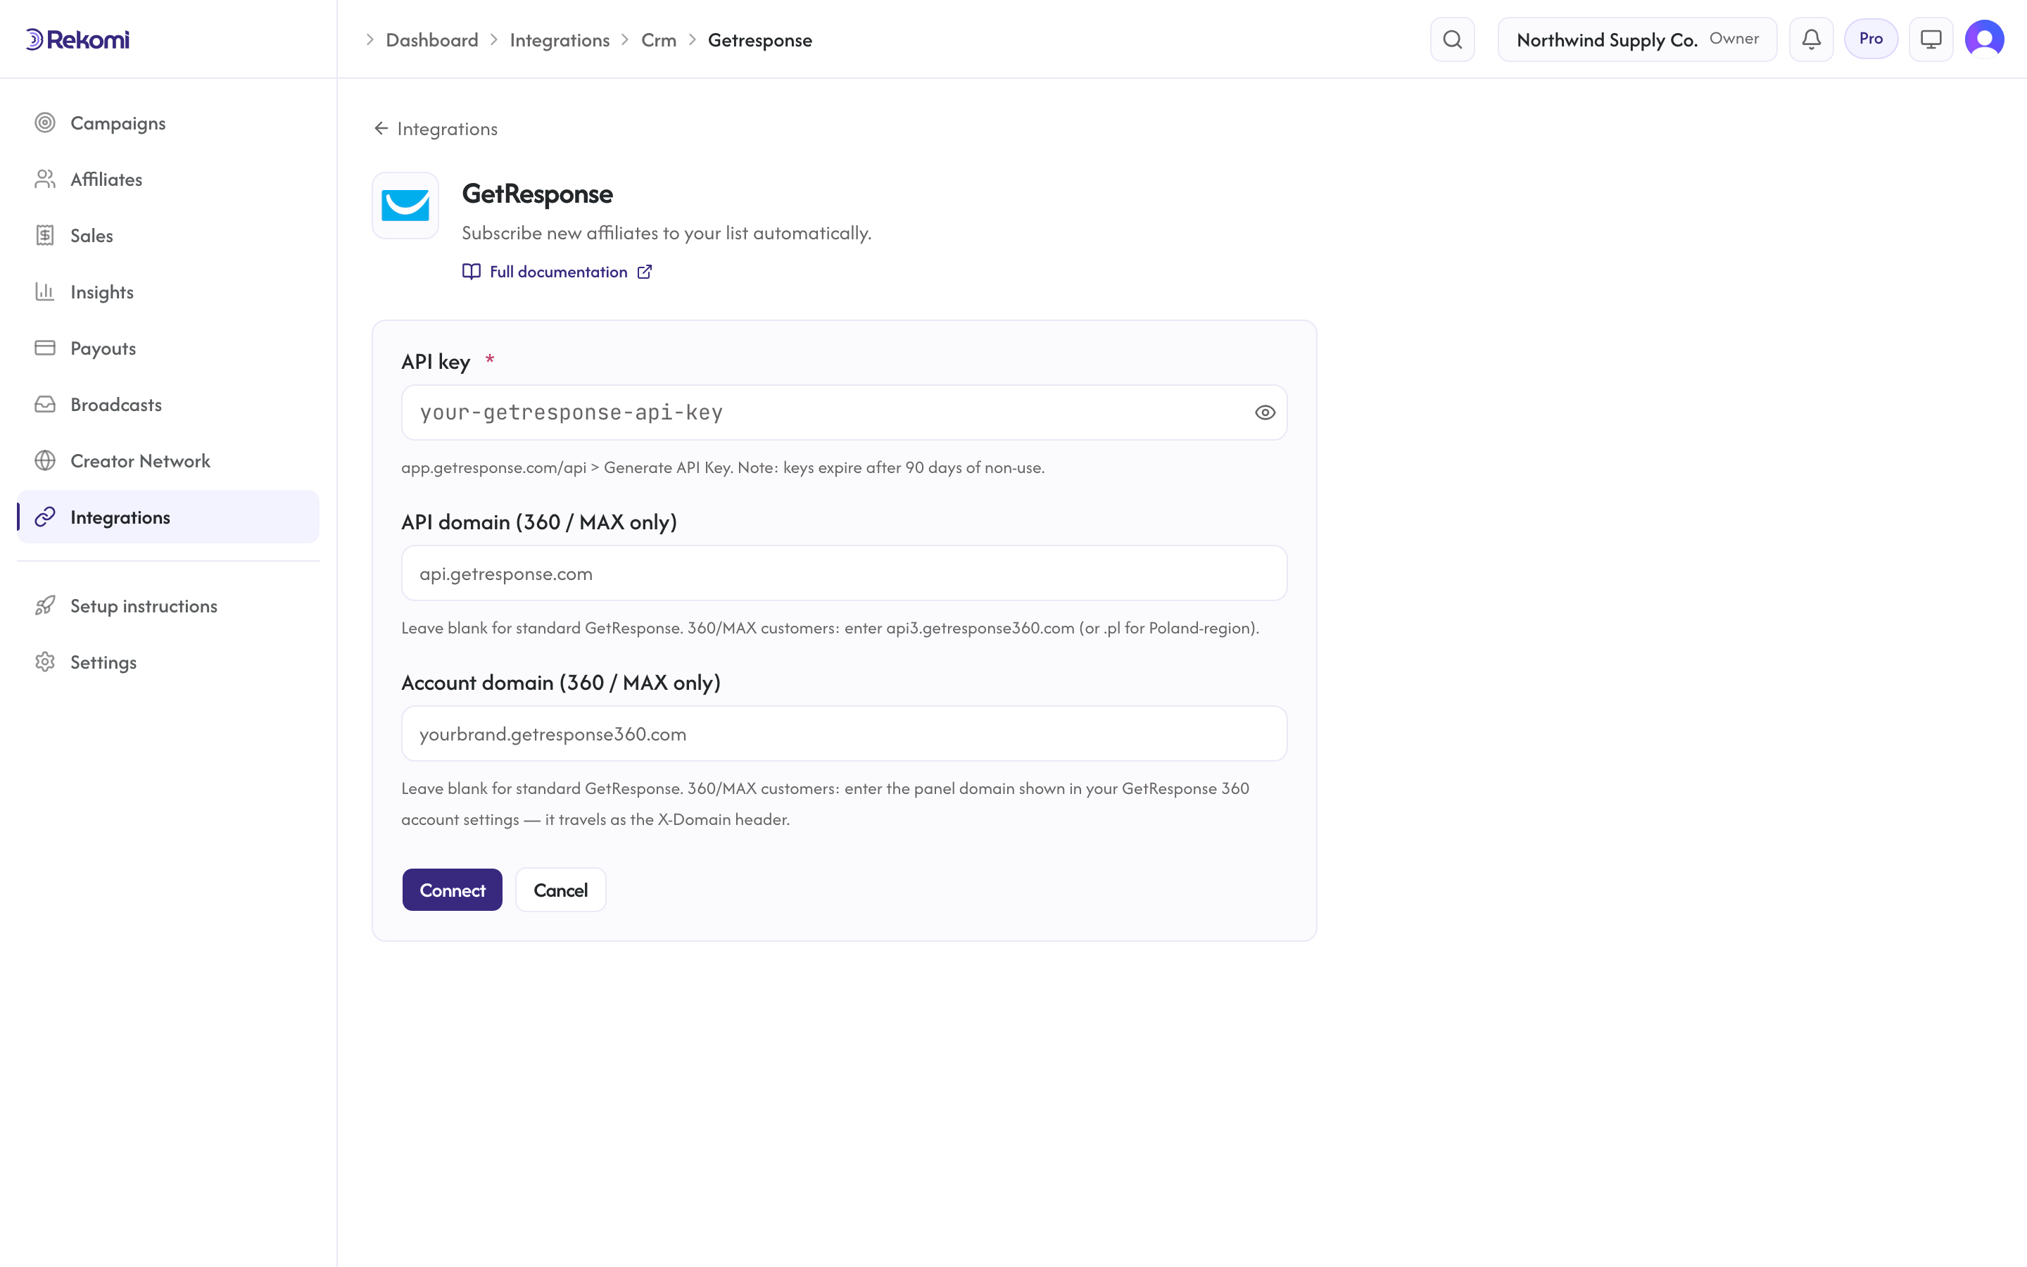The width and height of the screenshot is (2027, 1267).
Task: Click the Creator Network globe icon
Action: click(45, 461)
